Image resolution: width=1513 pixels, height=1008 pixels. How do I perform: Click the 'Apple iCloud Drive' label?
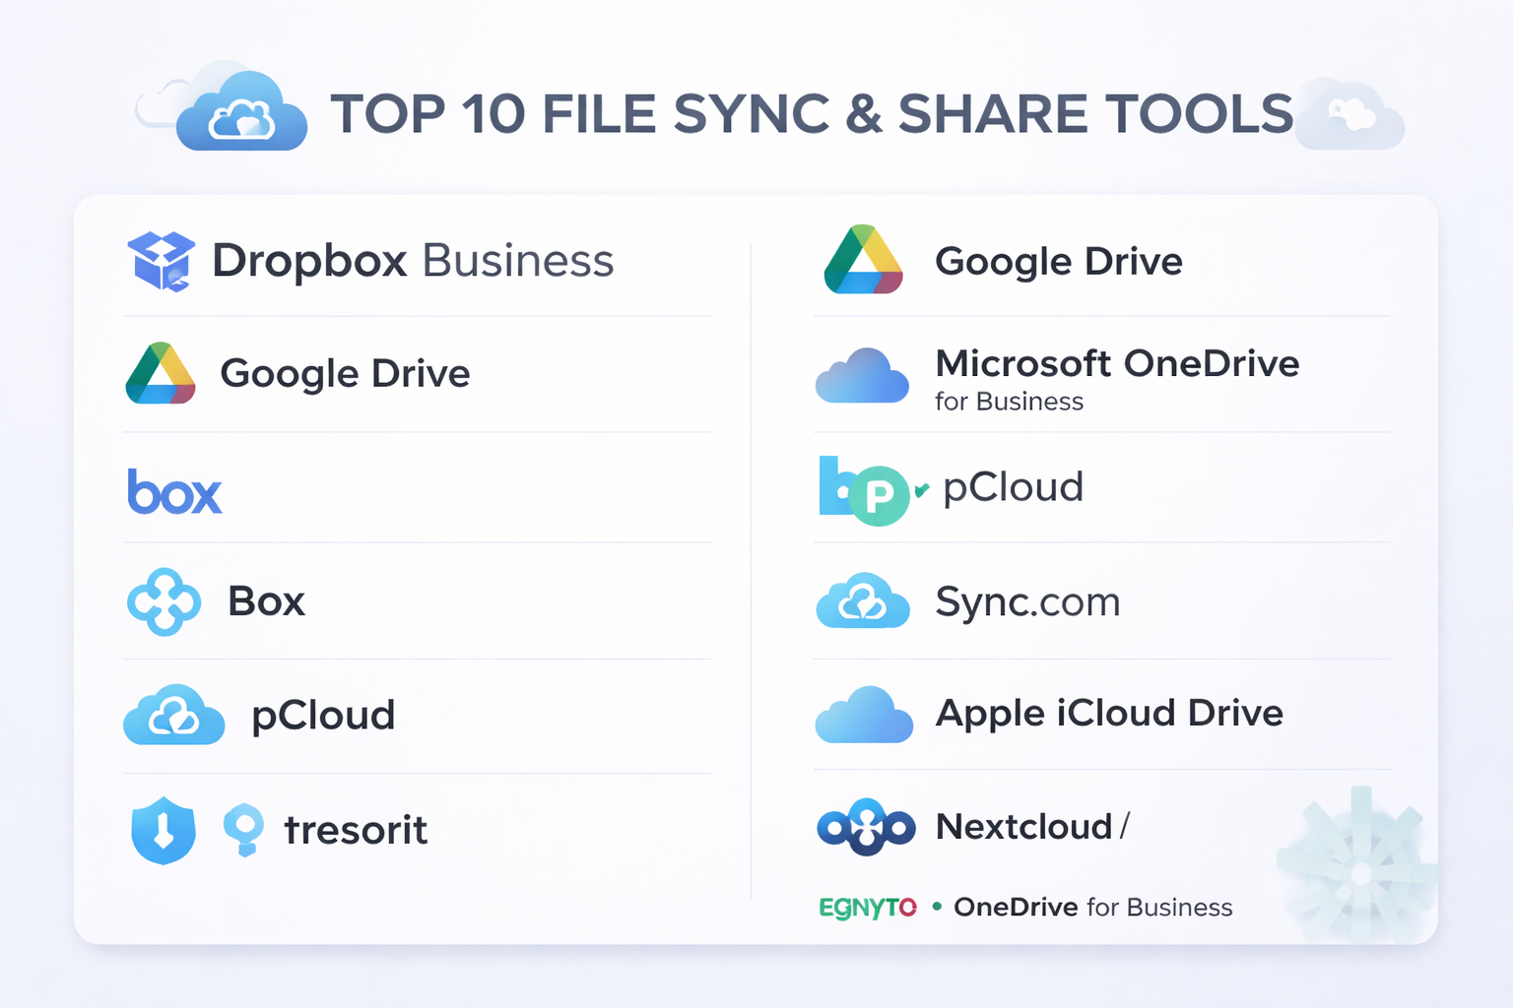(1109, 714)
